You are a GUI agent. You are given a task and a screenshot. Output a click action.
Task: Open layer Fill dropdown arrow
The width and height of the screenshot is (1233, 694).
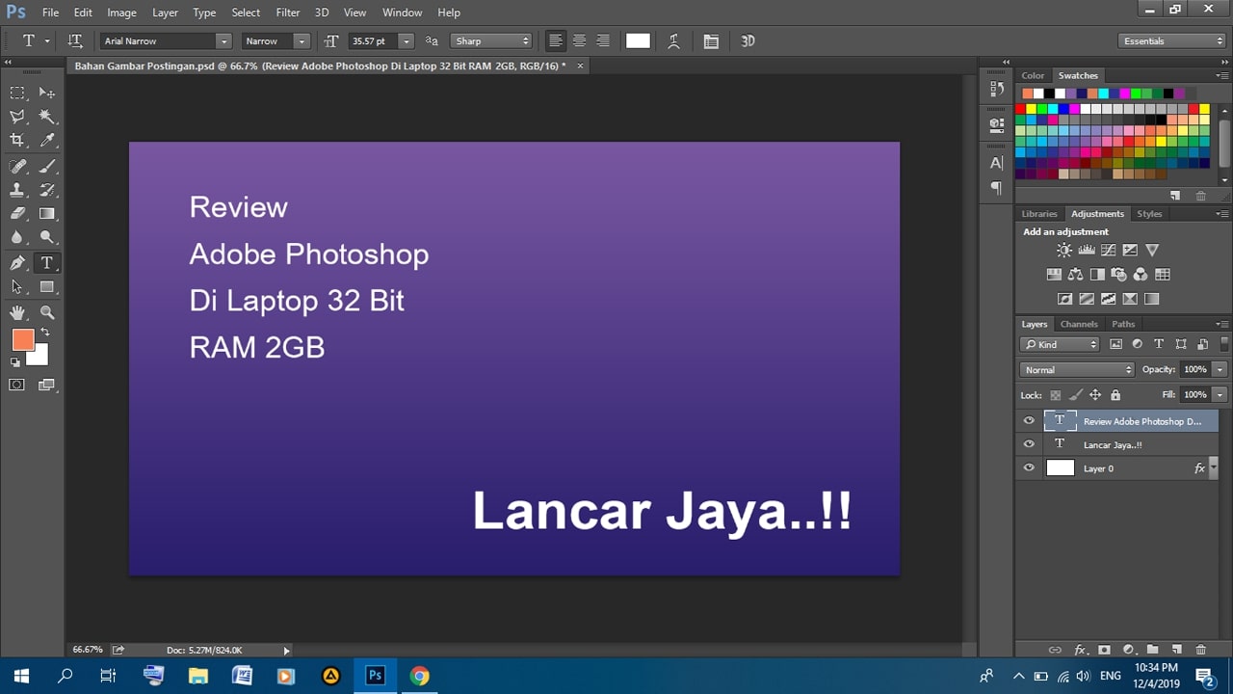tap(1220, 394)
